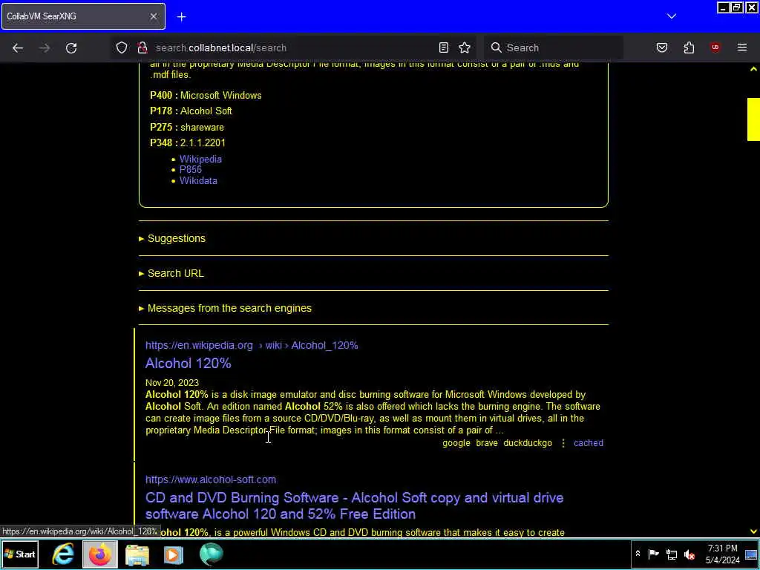The height and width of the screenshot is (570, 760).
Task: List all tabs dropdown arrow
Action: point(671,16)
